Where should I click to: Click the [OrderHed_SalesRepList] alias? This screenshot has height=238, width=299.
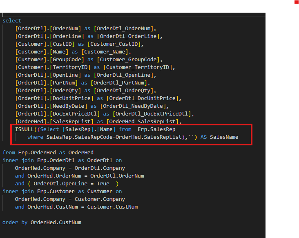coord(143,122)
